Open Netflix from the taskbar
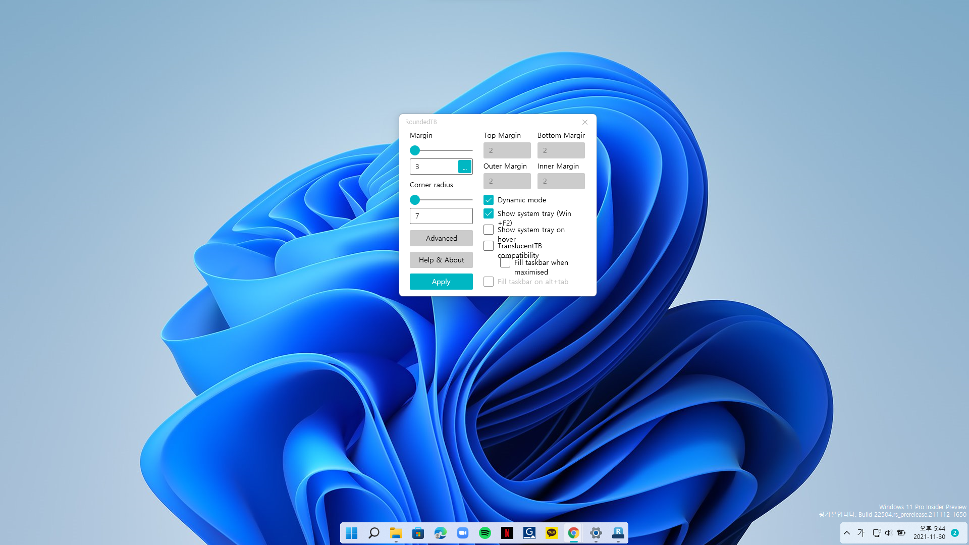This screenshot has width=969, height=545. pyautogui.click(x=507, y=533)
